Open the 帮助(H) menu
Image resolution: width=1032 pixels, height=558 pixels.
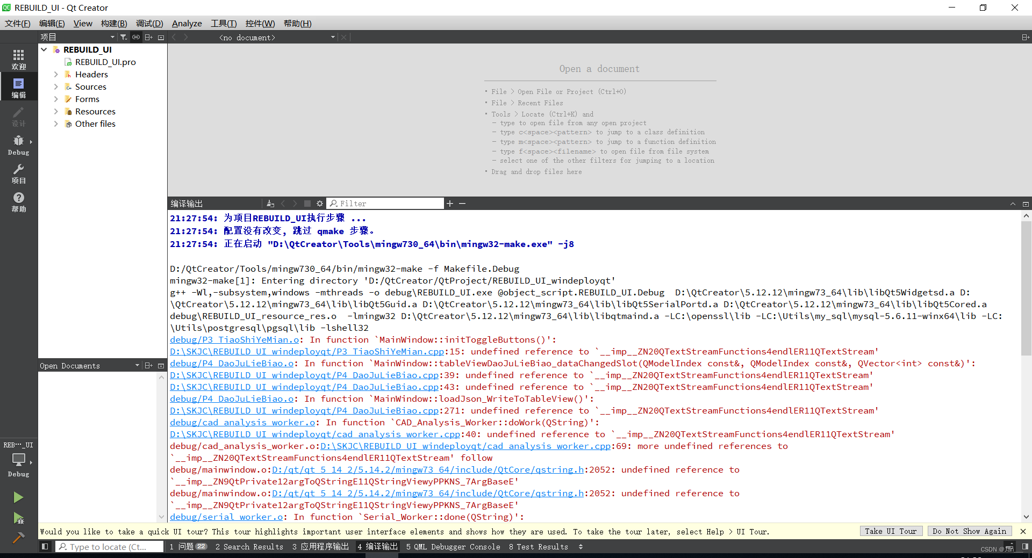297,23
